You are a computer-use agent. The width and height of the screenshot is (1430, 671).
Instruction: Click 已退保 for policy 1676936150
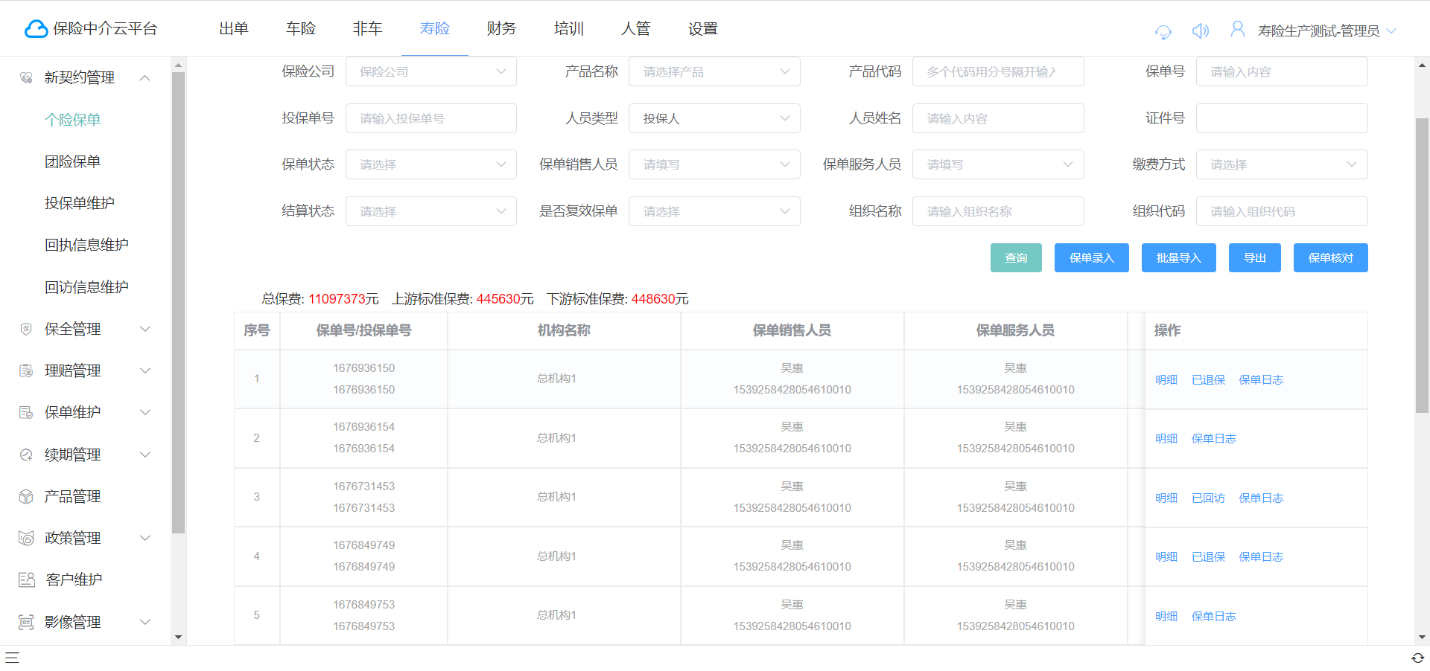pos(1208,379)
